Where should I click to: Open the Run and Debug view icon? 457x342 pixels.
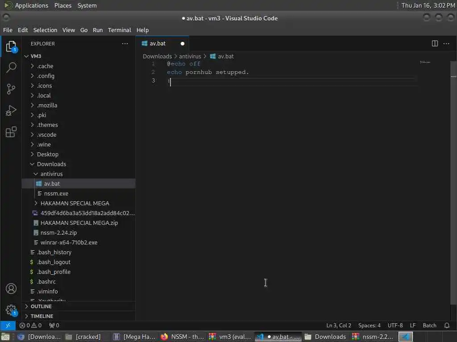click(11, 110)
